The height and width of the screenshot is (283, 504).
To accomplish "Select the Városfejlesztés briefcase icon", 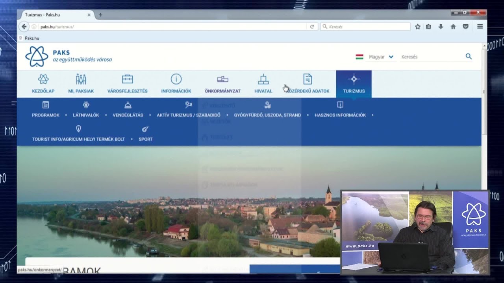I will point(127,79).
